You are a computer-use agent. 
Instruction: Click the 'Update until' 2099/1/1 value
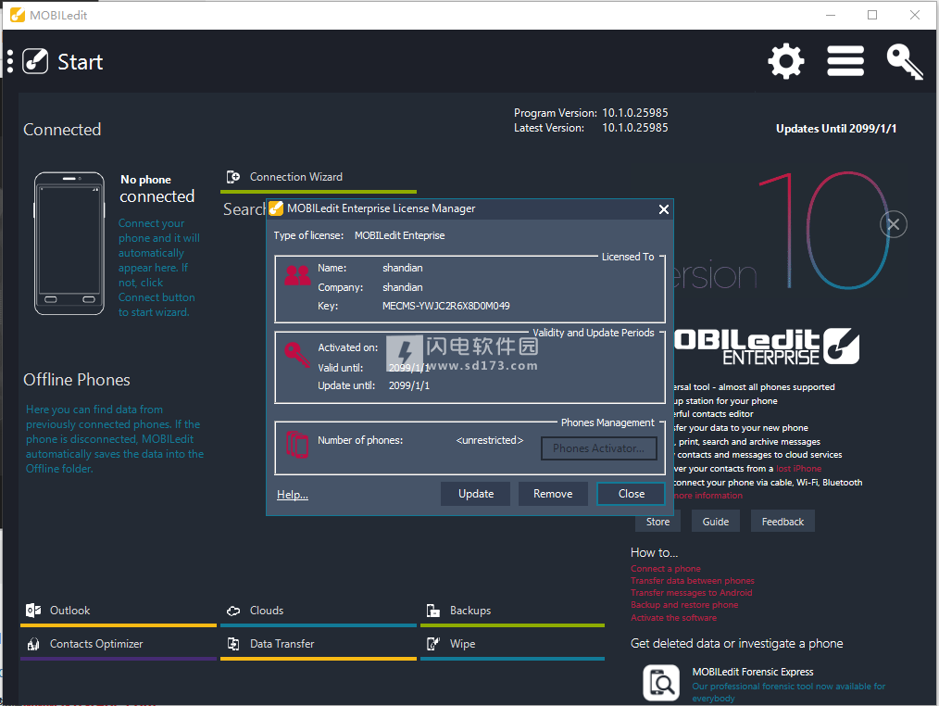409,385
